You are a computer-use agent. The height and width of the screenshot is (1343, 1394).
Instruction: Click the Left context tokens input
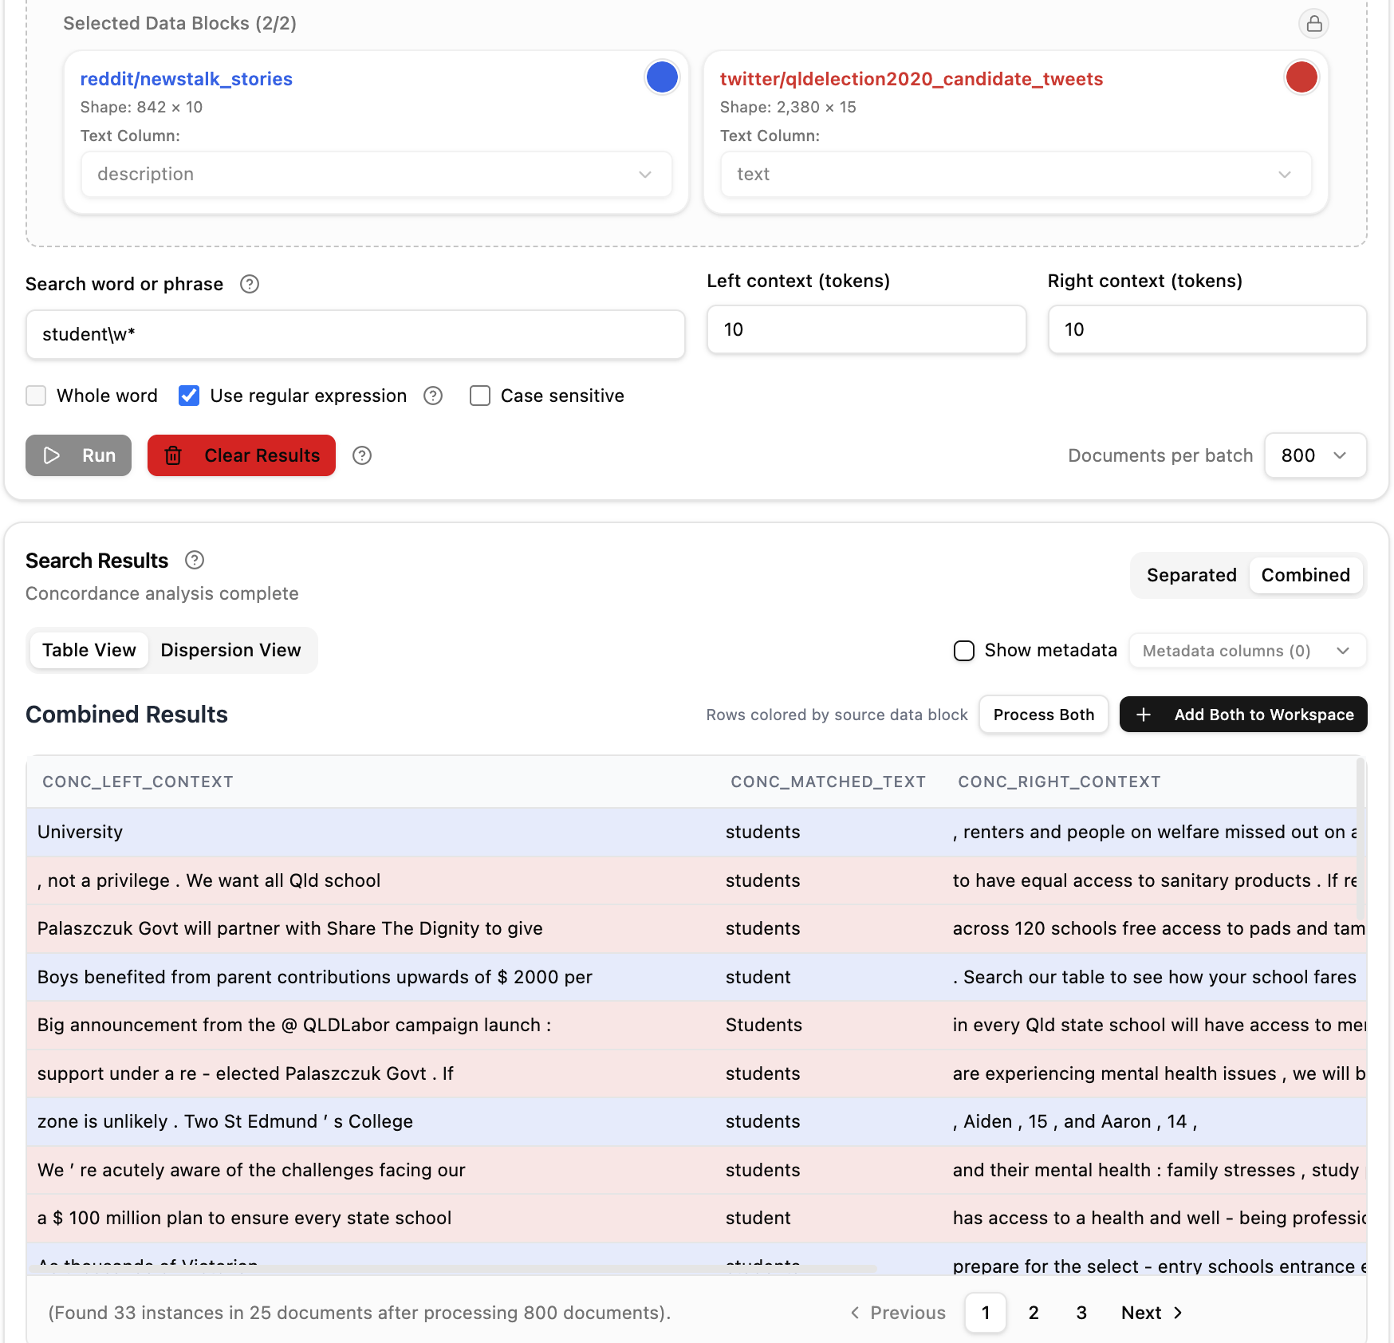866,329
